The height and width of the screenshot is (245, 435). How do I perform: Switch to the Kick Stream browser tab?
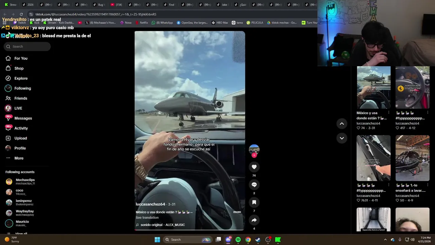point(10,5)
